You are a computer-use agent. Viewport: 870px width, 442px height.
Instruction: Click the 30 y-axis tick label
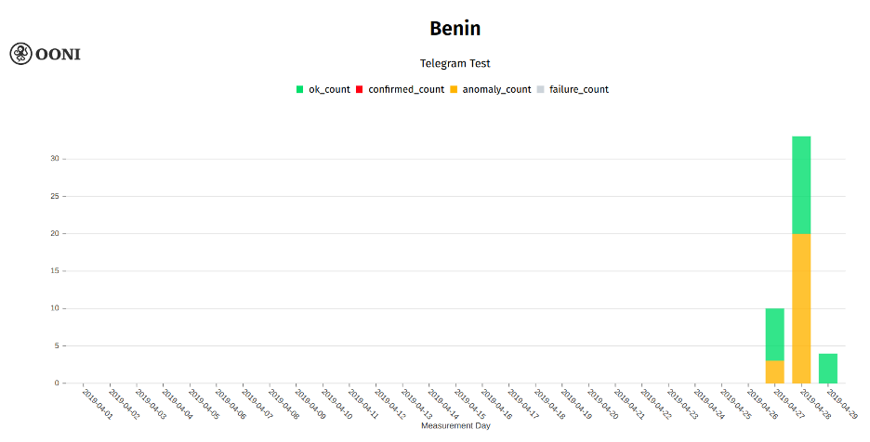pyautogui.click(x=54, y=159)
